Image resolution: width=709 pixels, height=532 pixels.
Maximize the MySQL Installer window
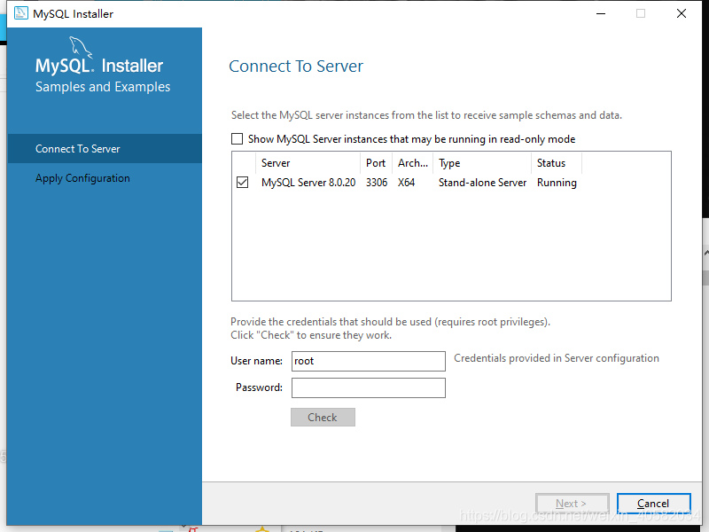641,13
